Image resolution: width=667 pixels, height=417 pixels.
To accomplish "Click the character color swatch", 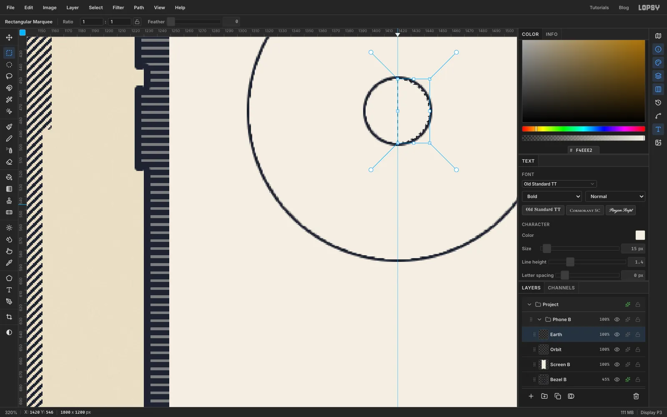I will click(x=640, y=235).
